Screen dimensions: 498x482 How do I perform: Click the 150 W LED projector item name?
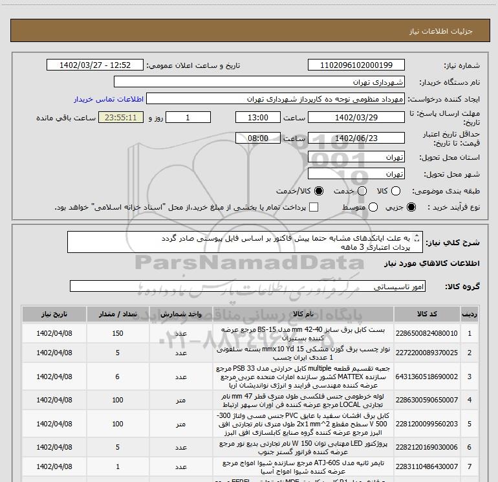[303, 447]
